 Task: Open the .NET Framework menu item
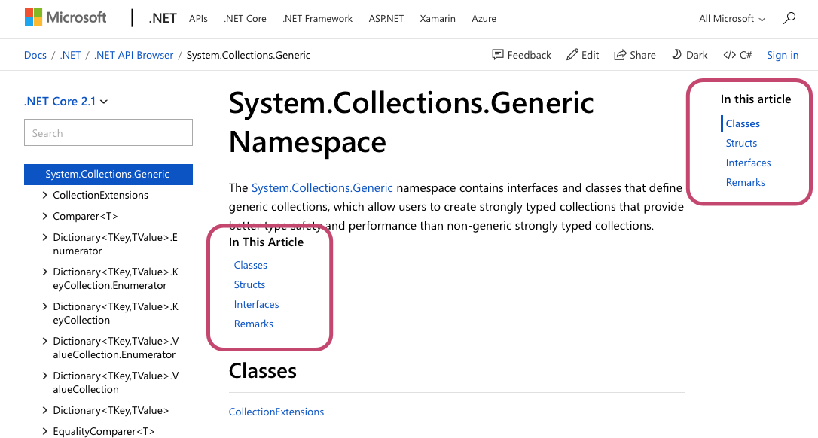[318, 18]
